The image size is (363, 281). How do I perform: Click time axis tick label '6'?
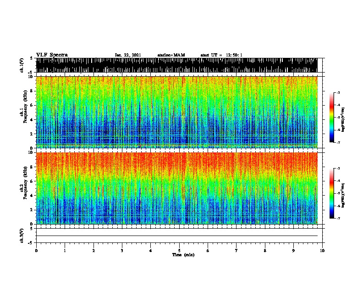point(208,251)
